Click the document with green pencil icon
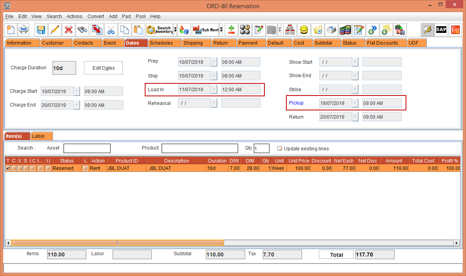The image size is (466, 276). 359,30
